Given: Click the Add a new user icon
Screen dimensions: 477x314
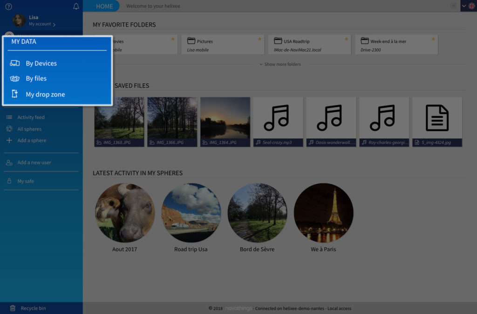Looking at the screenshot, I should (x=9, y=163).
